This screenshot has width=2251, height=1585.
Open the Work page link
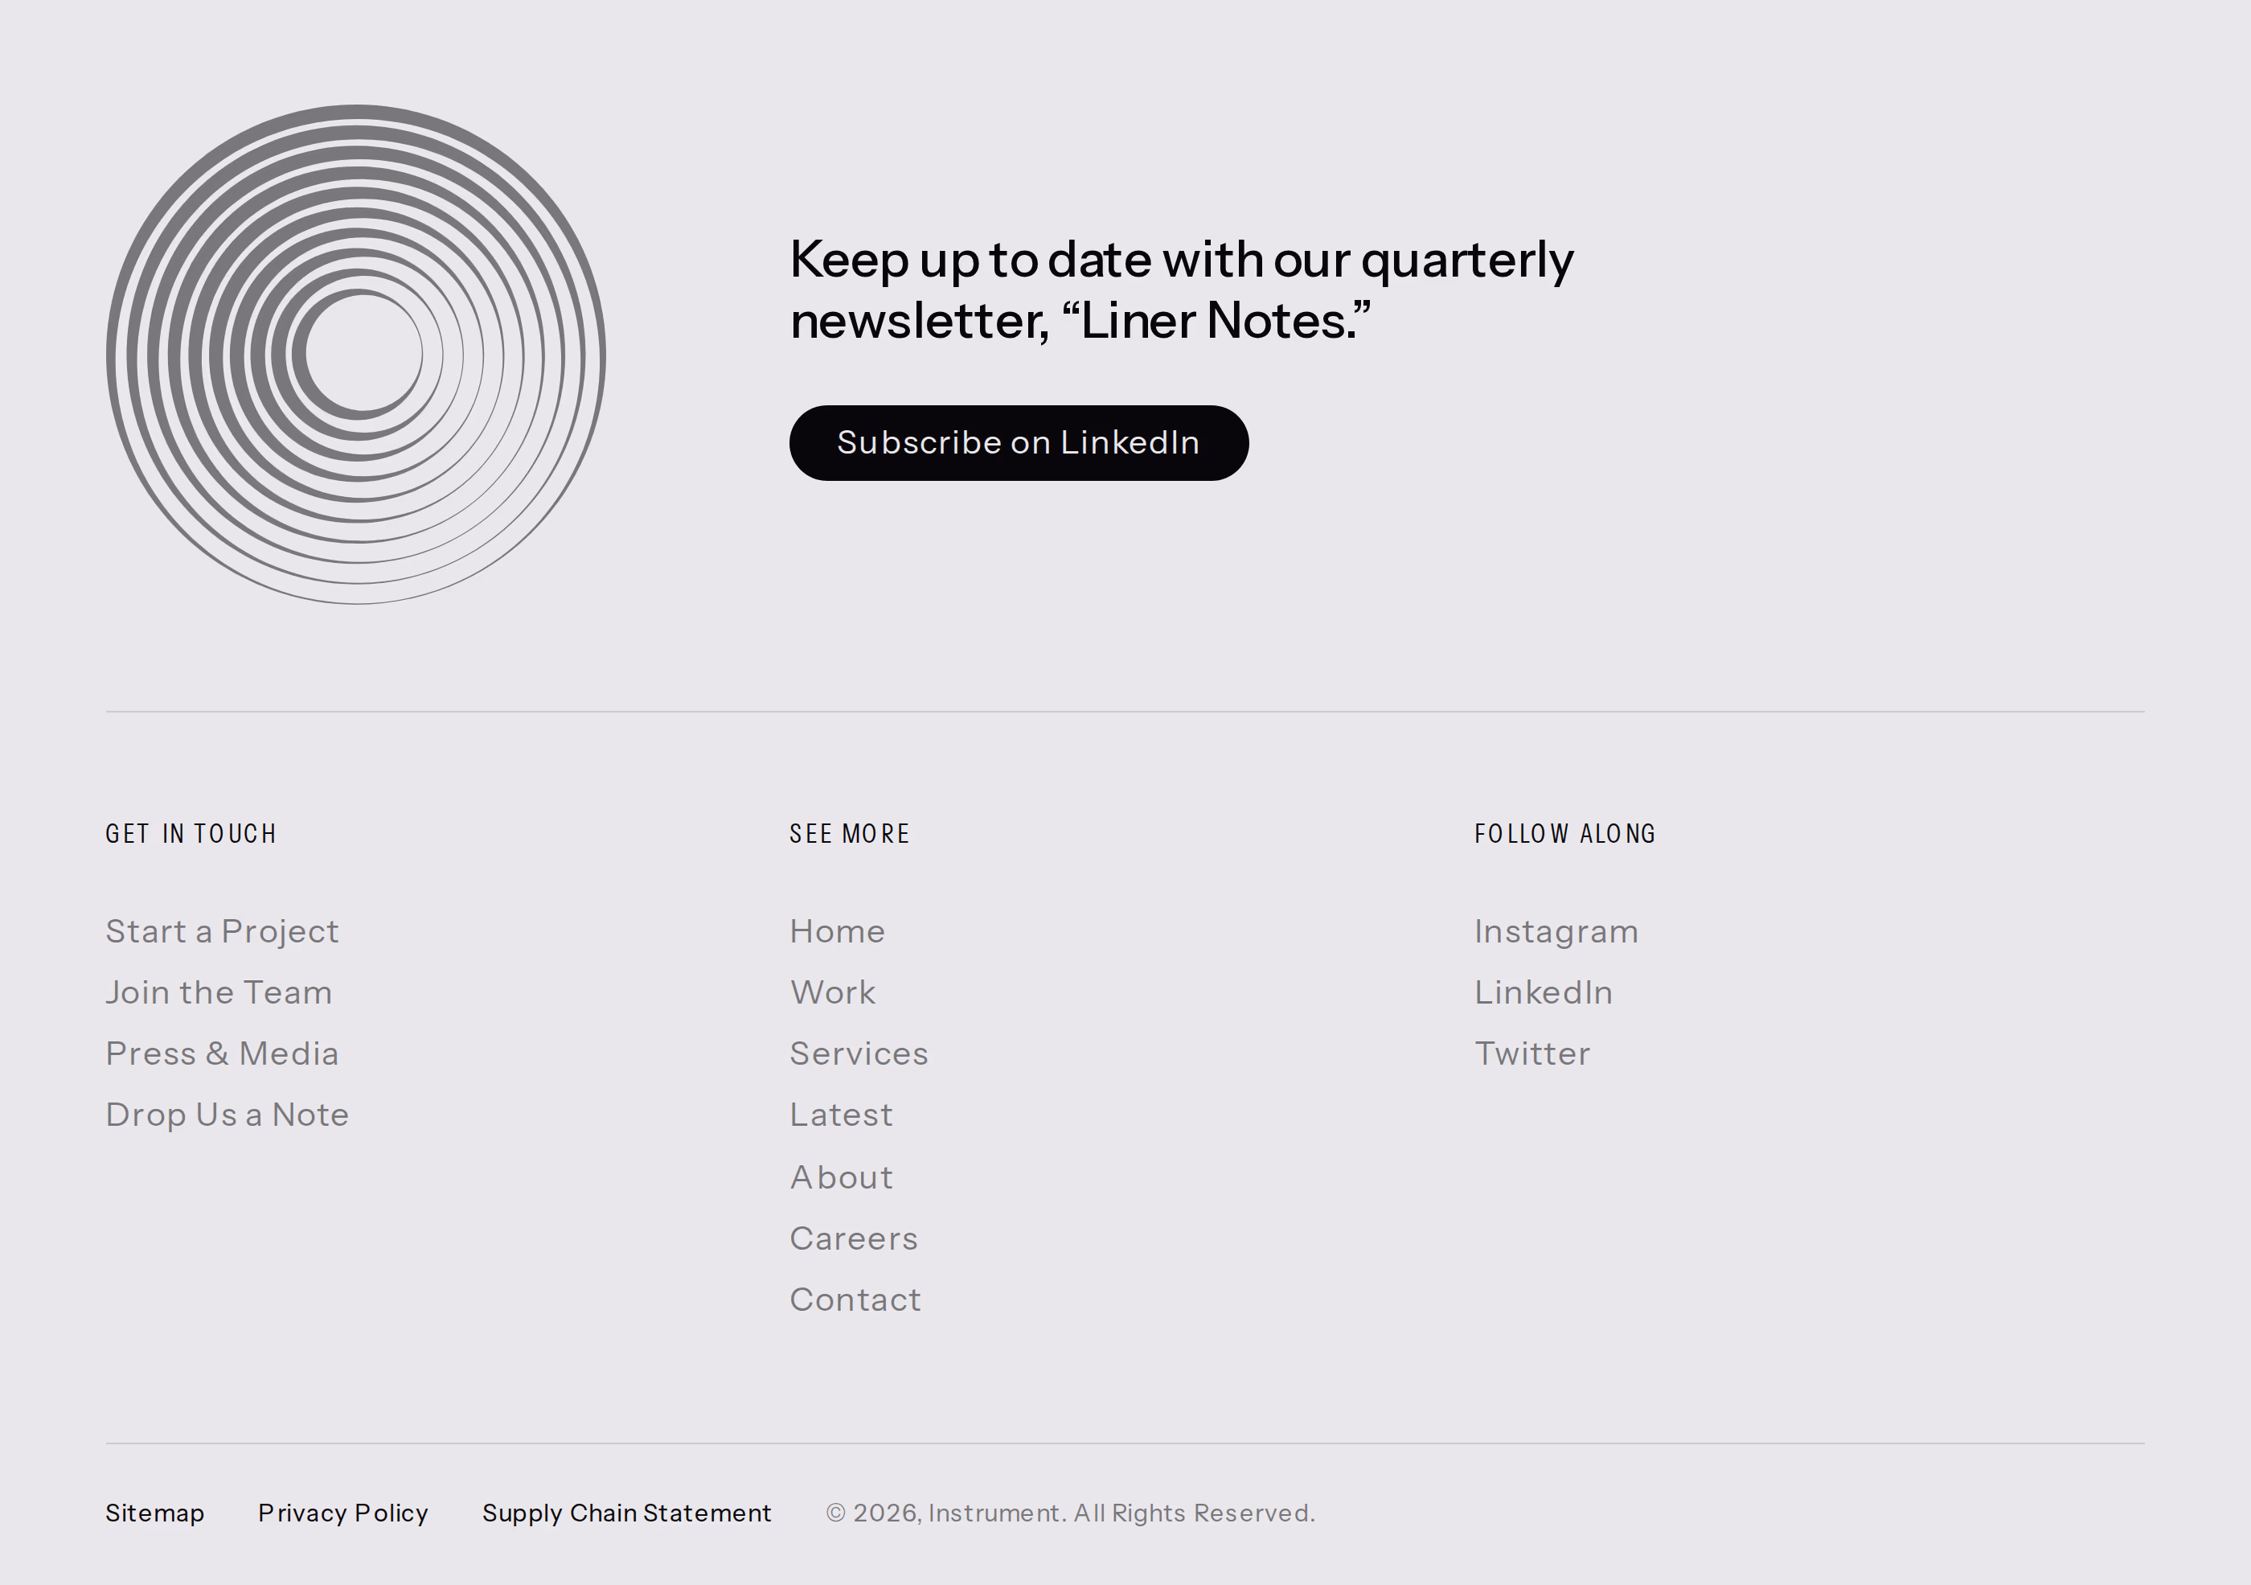[832, 992]
